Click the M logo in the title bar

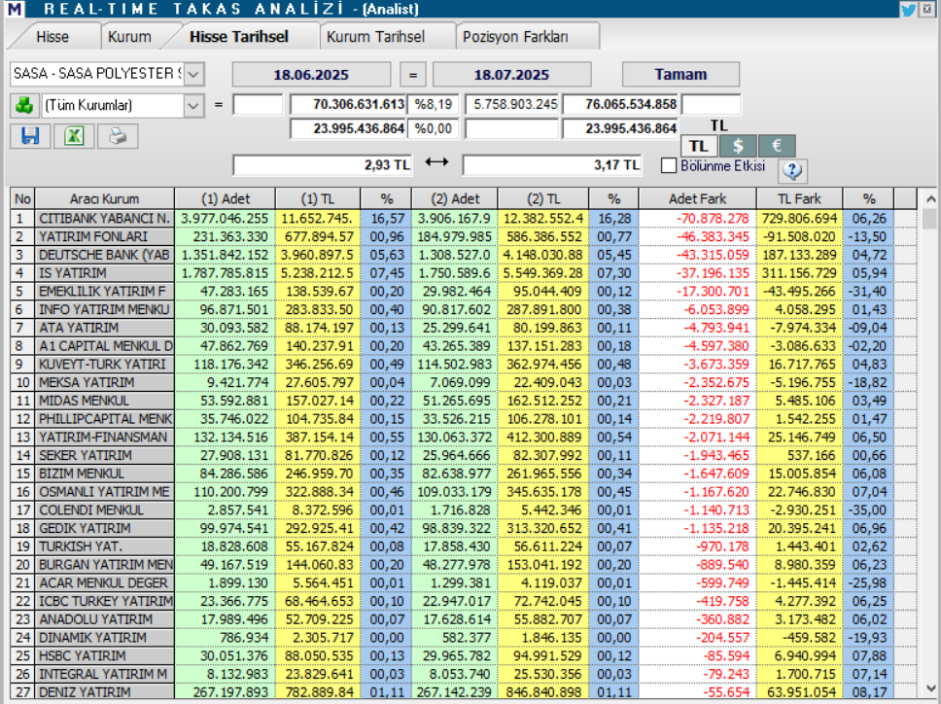pyautogui.click(x=13, y=9)
